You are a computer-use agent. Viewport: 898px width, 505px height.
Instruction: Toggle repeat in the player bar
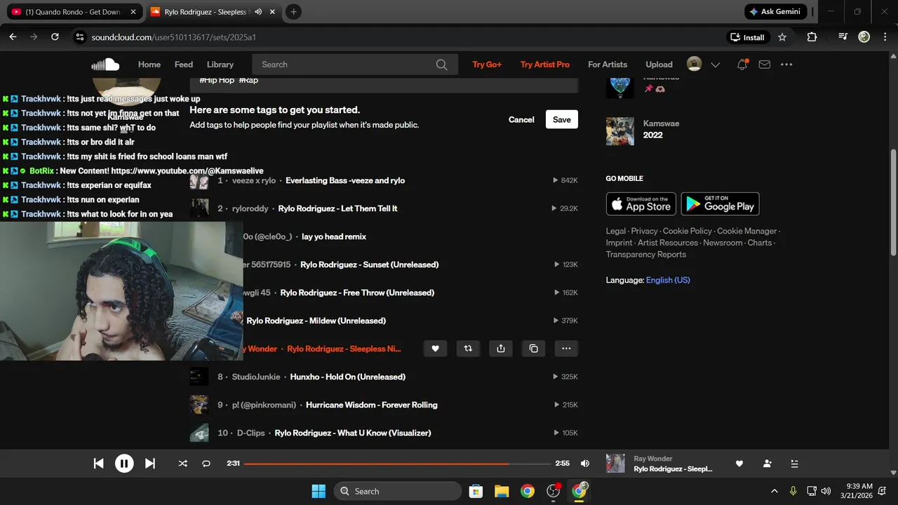(x=206, y=464)
